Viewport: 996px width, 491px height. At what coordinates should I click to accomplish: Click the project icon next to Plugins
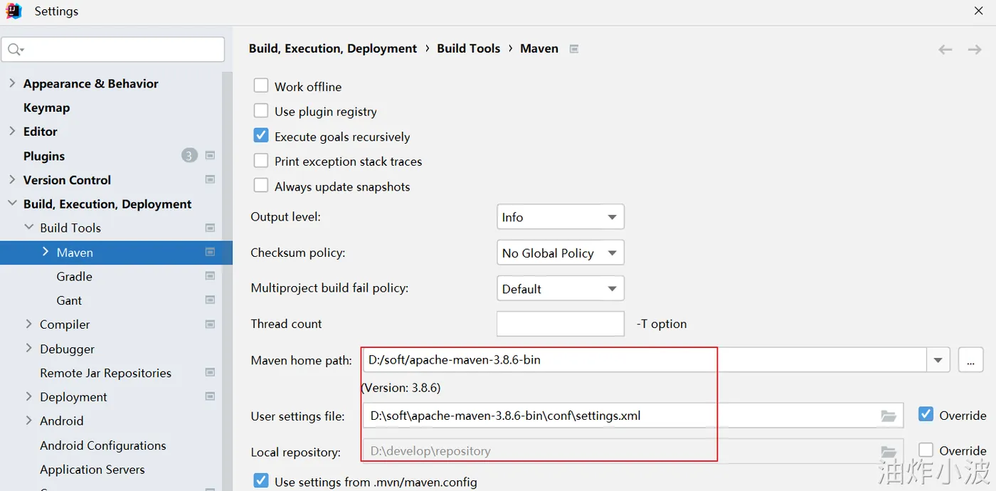pyautogui.click(x=210, y=155)
